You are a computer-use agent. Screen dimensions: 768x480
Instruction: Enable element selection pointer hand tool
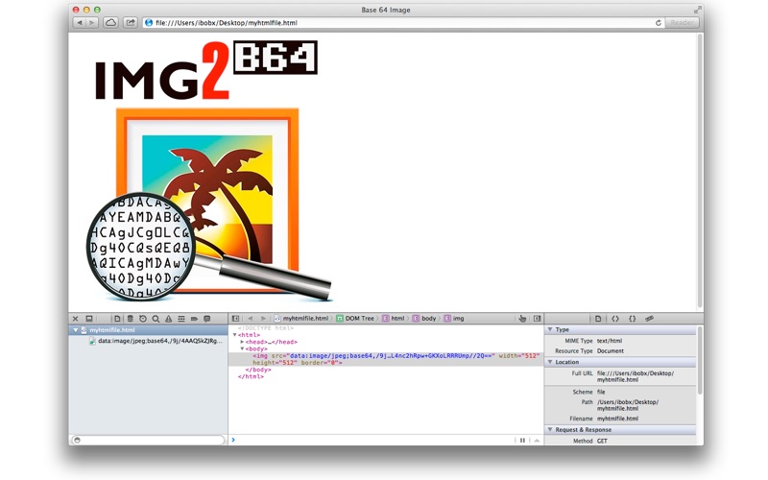click(522, 319)
